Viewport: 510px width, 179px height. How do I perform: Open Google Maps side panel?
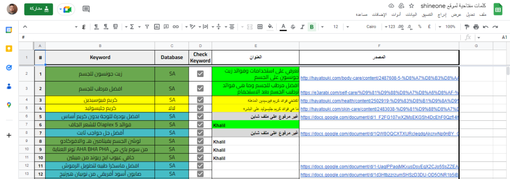pyautogui.click(x=9, y=105)
